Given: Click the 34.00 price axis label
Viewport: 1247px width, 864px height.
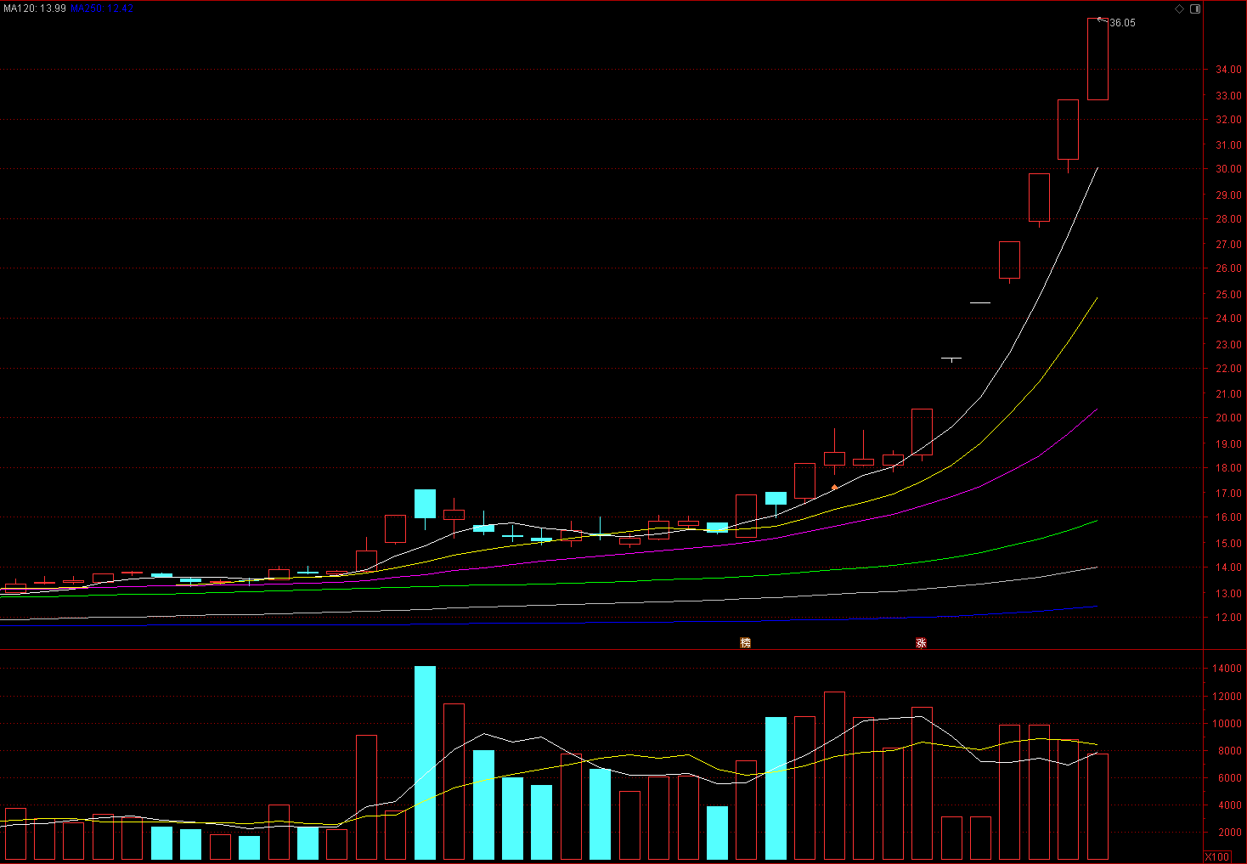Looking at the screenshot, I should click(x=1228, y=70).
